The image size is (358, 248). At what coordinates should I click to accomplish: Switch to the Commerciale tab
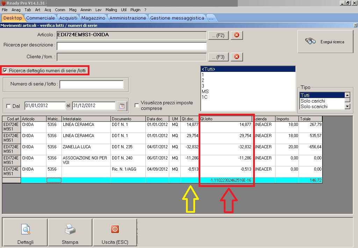click(41, 18)
